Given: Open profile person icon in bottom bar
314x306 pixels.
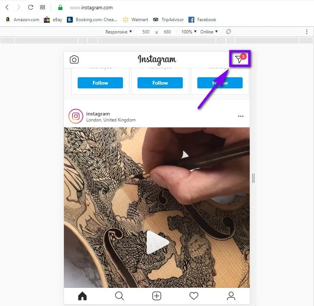Looking at the screenshot, I should 231,296.
